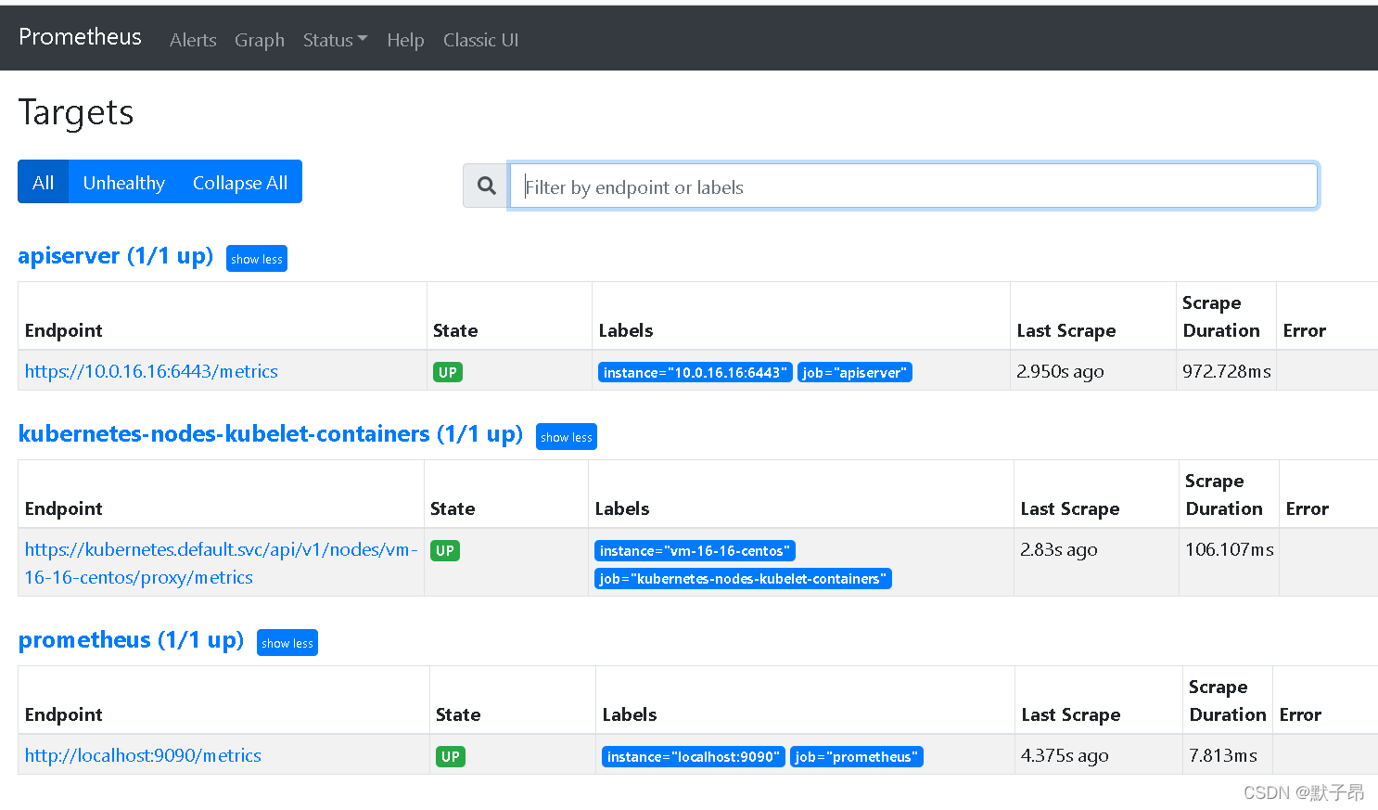
Task: Select the All targets filter
Action: tap(44, 182)
